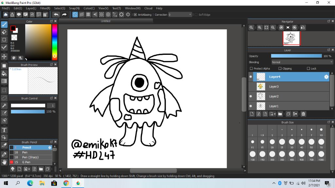This screenshot has height=188, width=335.
Task: Select the Brush tool
Action: tap(4, 24)
